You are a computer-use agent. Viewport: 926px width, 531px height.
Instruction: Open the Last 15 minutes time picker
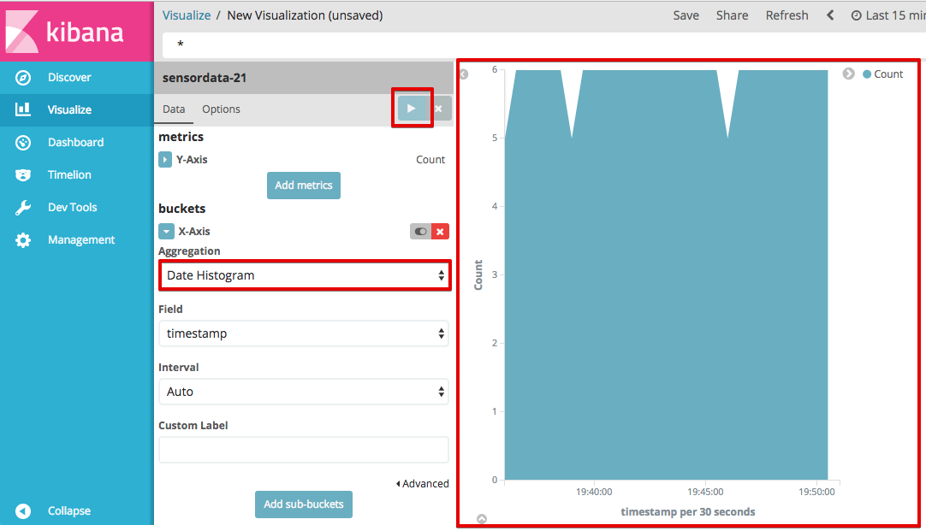(x=888, y=15)
